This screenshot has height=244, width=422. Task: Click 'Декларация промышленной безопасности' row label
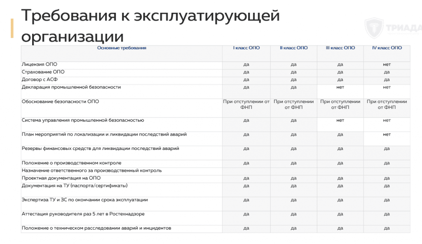click(71, 87)
